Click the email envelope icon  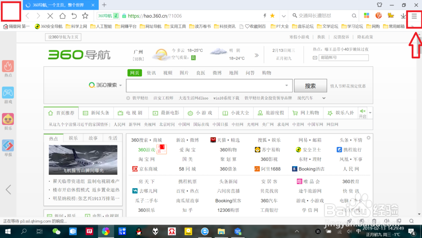315,57
